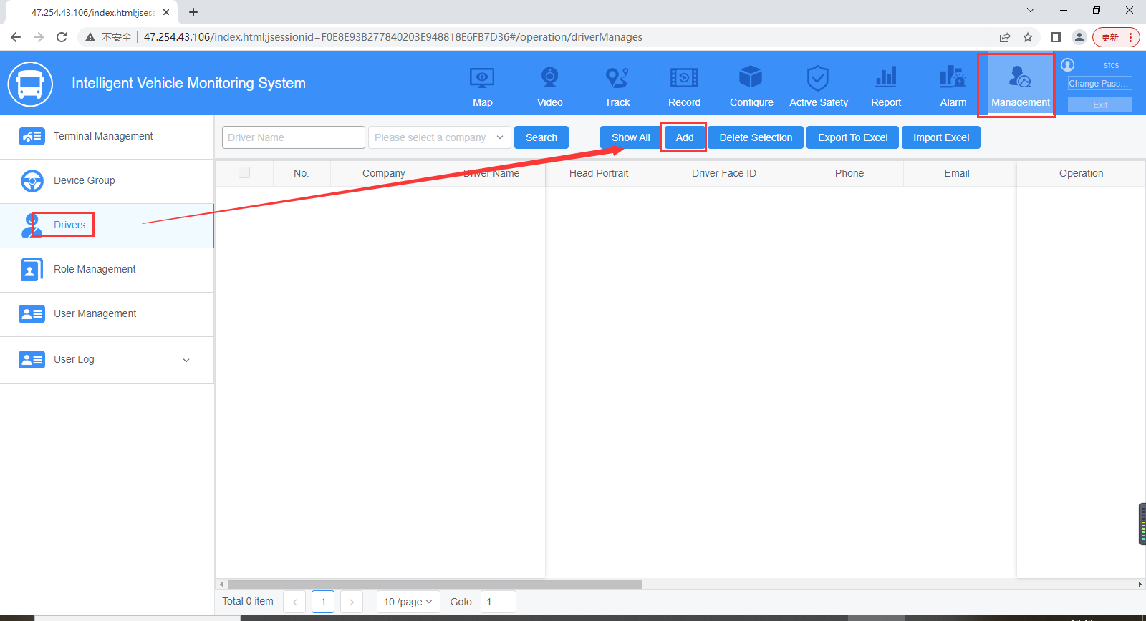Screen dimensions: 1146x621
Task: Click Add to create driver
Action: coord(685,137)
